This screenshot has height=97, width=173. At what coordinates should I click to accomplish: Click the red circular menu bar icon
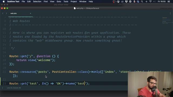coord(114,2)
